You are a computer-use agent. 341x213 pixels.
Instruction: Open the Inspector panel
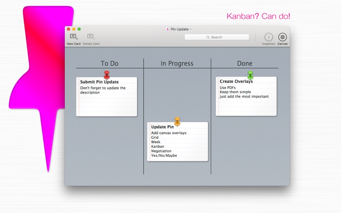pos(269,37)
